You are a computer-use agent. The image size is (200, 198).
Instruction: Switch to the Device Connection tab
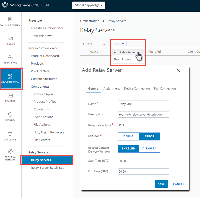click(137, 89)
